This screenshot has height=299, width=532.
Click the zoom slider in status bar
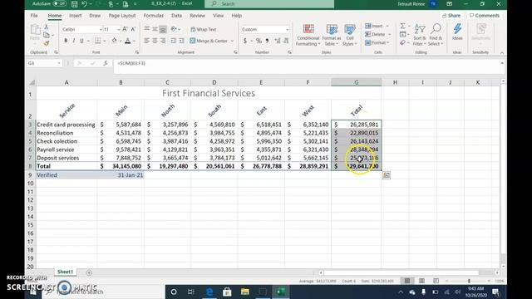point(469,281)
